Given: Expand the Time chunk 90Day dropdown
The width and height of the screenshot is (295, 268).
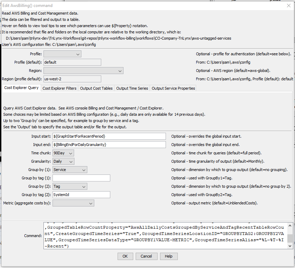Looking at the screenshot, I should pos(63,153).
